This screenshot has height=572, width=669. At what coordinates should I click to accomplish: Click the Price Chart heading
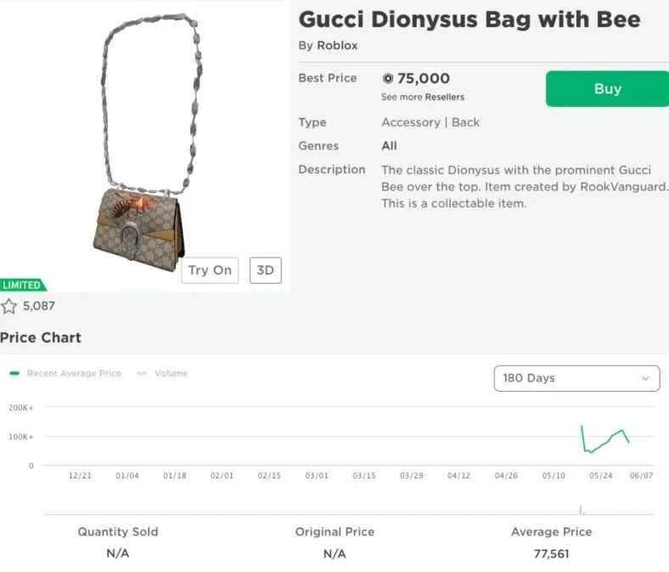(41, 337)
